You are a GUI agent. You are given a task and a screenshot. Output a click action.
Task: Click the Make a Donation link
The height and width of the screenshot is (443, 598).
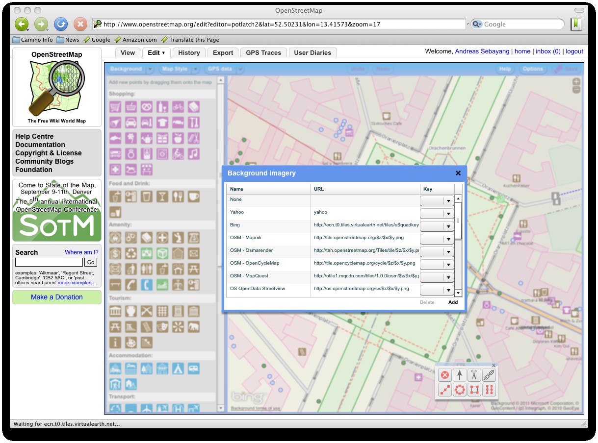coord(57,297)
